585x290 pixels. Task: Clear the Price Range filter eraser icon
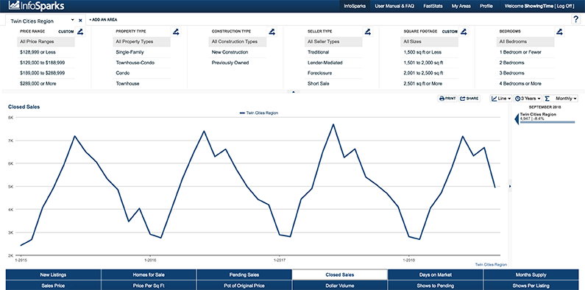pos(81,32)
